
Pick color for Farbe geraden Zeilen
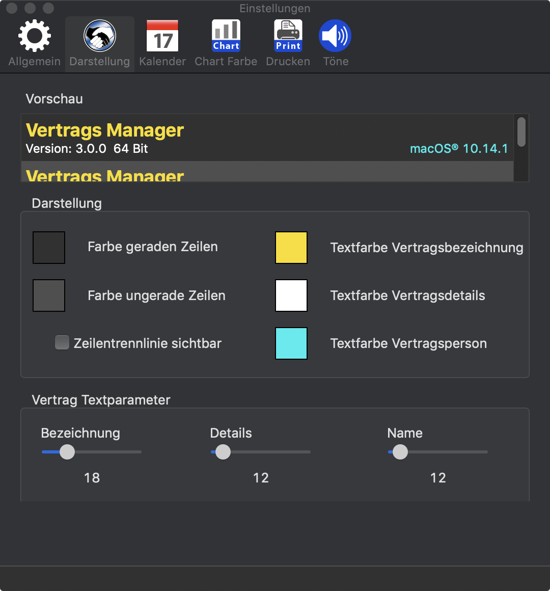(x=49, y=248)
